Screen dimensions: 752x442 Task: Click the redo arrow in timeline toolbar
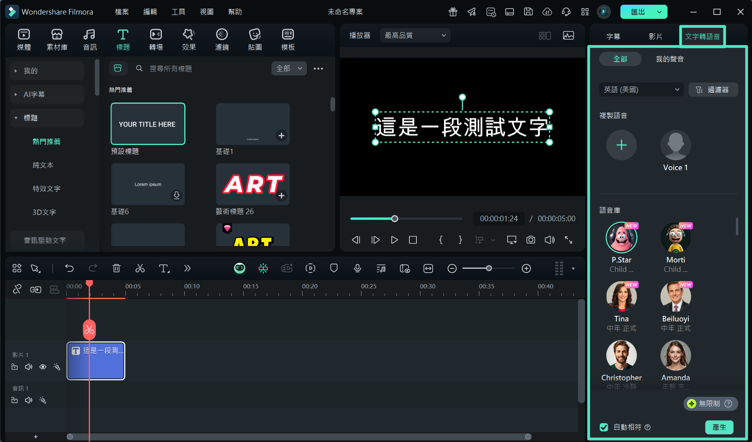coord(93,268)
